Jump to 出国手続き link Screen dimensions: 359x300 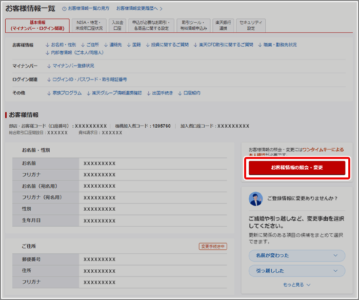pos(160,93)
